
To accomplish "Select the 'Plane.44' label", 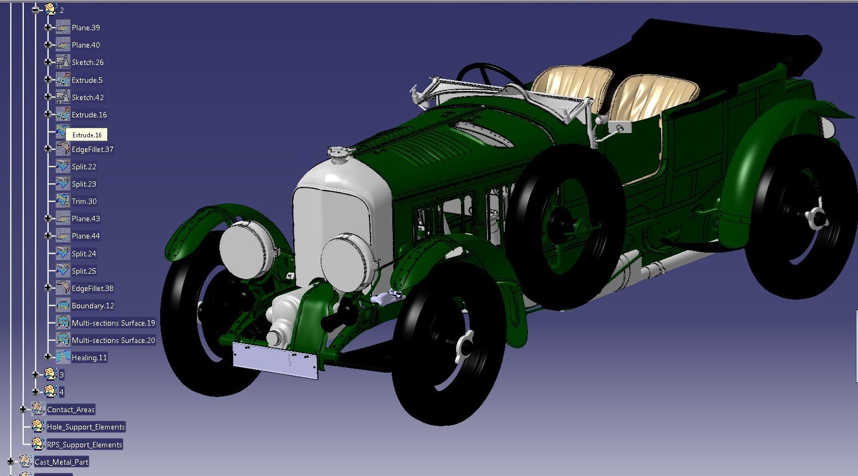I will 86,236.
